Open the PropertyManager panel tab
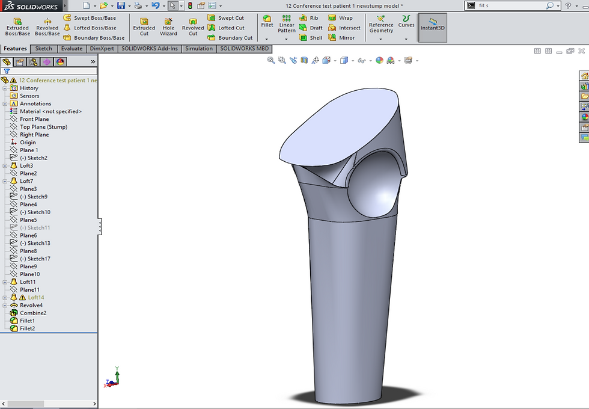Viewport: 589px width, 409px height. [20, 62]
